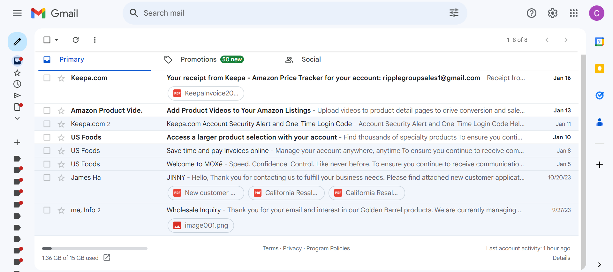Switch to the Primary tab

coord(95,60)
